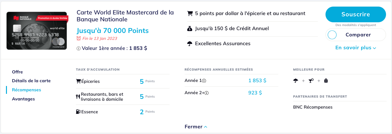Click the luggage icon under Meilleure pour
Image resolution: width=392 pixels, height=134 pixels.
326,81
